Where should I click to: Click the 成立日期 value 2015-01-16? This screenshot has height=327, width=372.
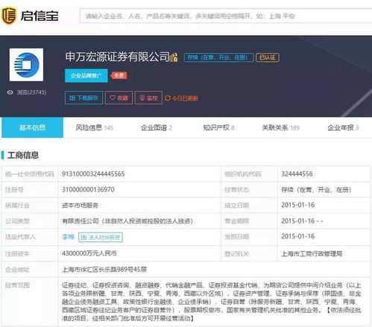pyautogui.click(x=297, y=205)
